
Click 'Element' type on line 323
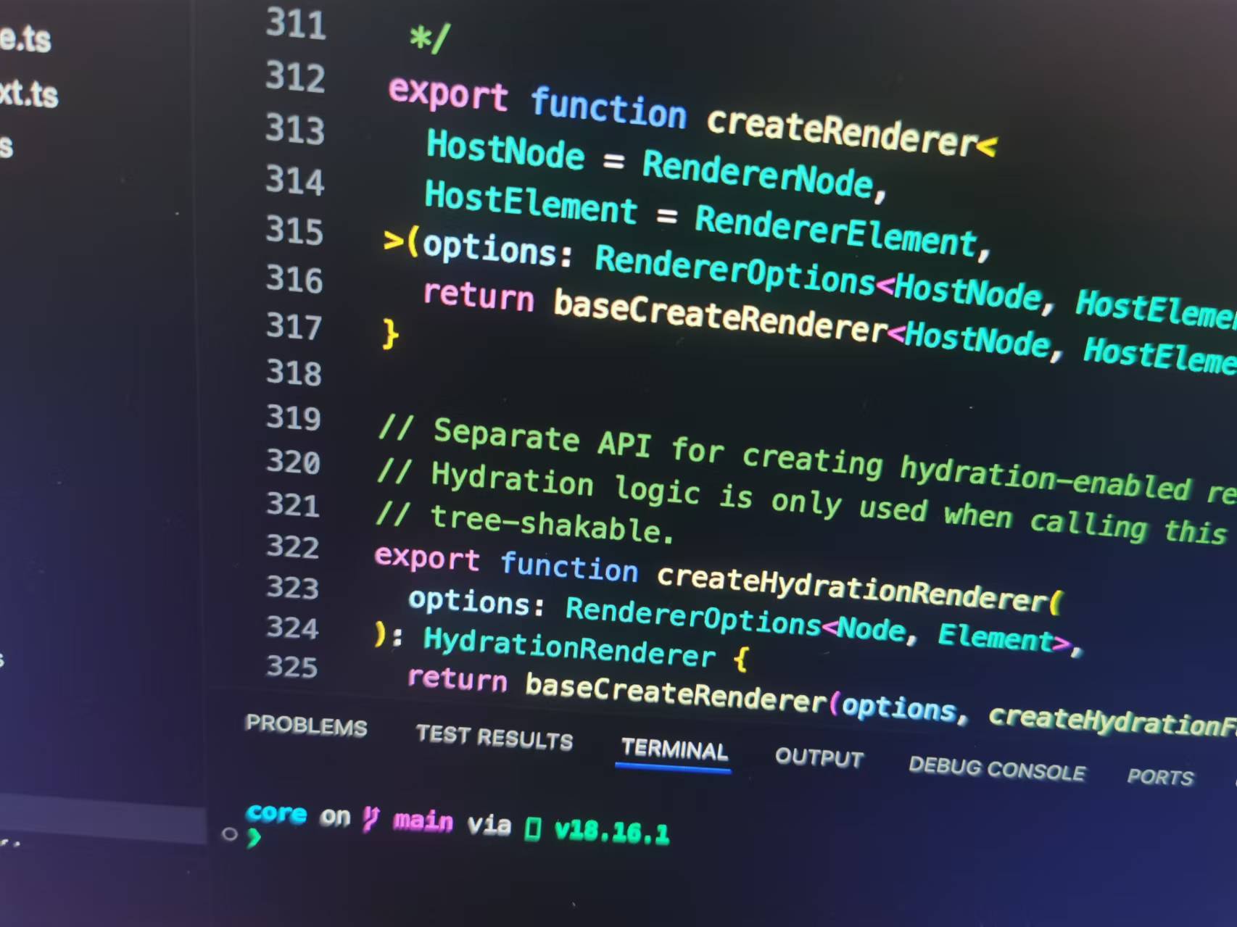(x=995, y=637)
